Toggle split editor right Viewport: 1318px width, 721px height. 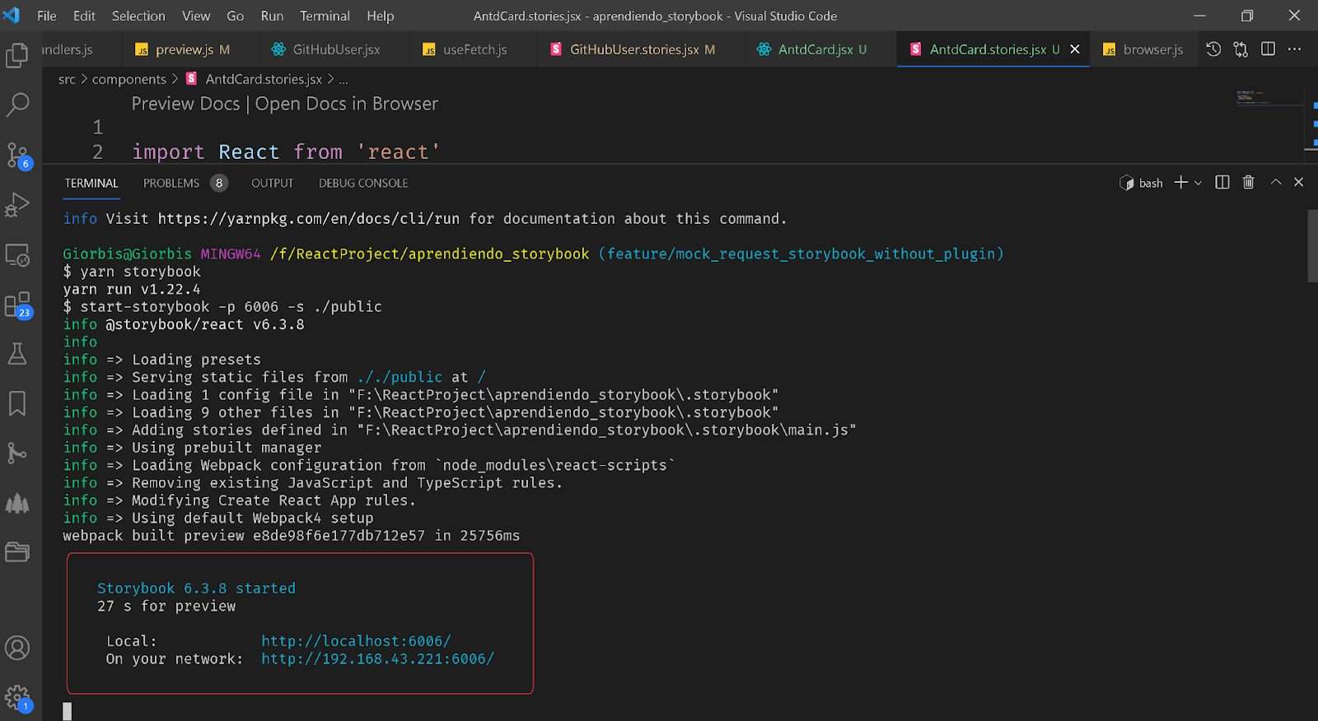pyautogui.click(x=1268, y=49)
